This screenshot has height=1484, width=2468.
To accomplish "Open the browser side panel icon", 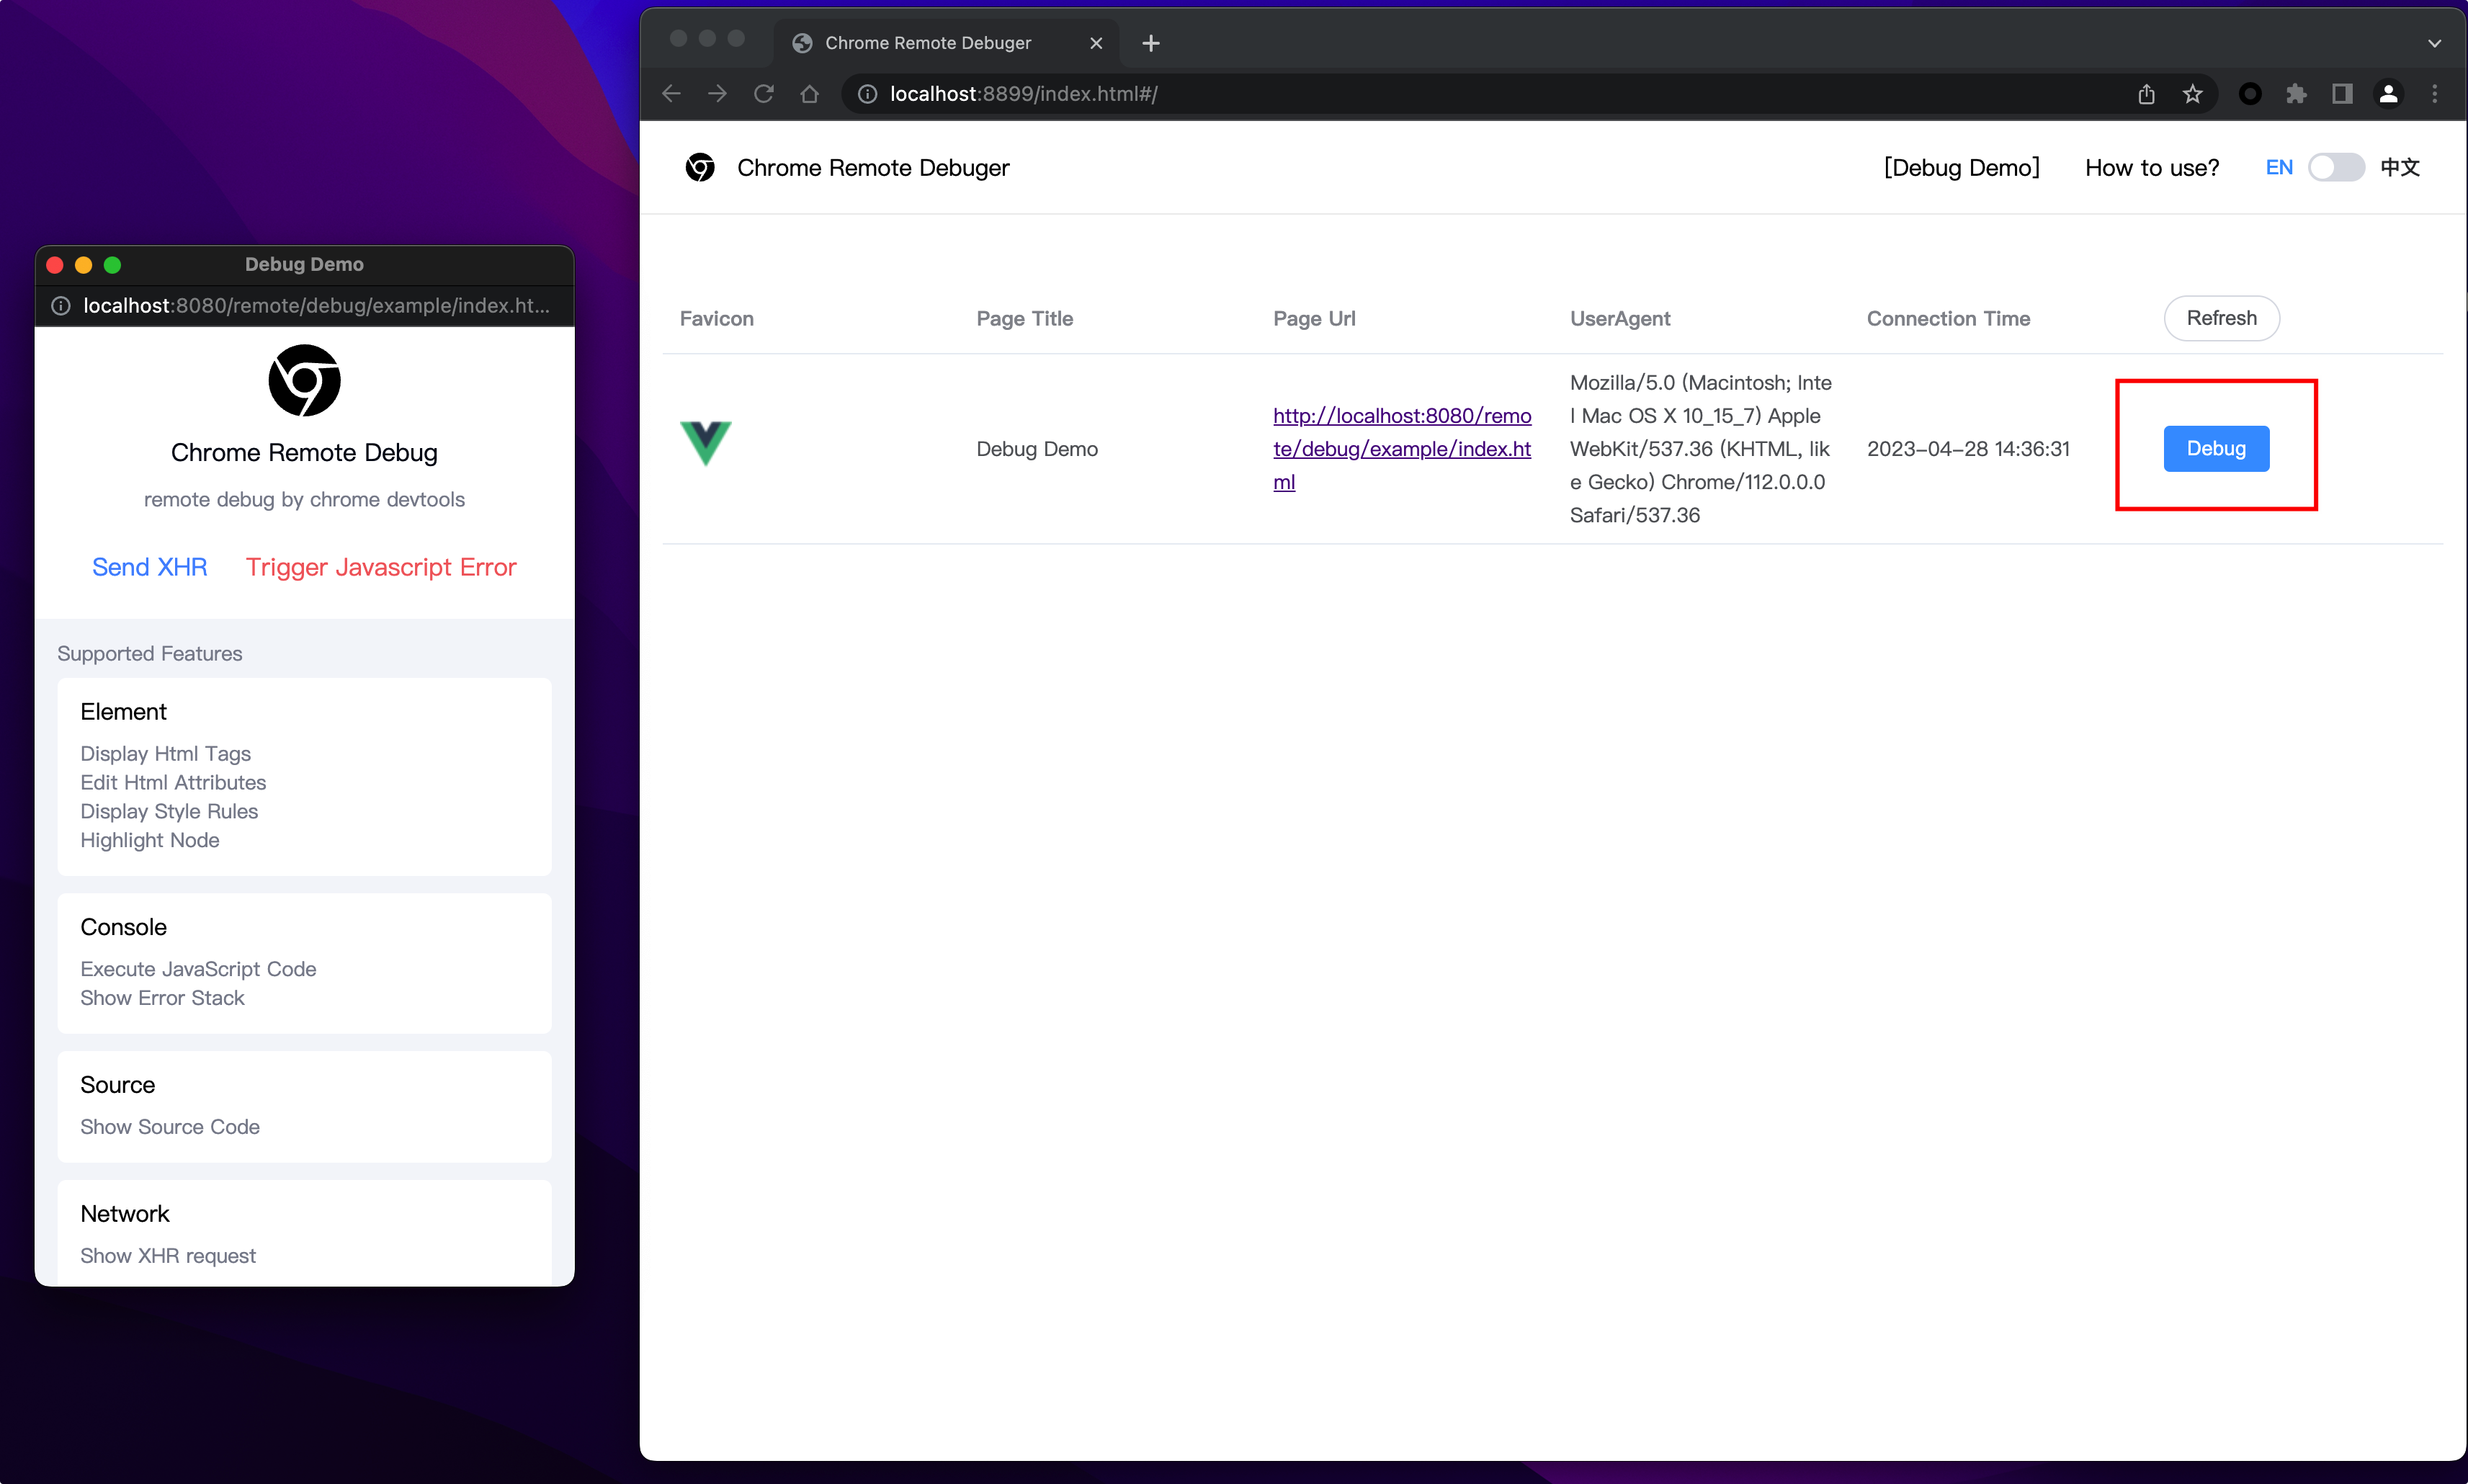I will coord(2342,94).
